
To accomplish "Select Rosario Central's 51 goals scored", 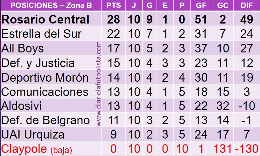I will 201,19.
